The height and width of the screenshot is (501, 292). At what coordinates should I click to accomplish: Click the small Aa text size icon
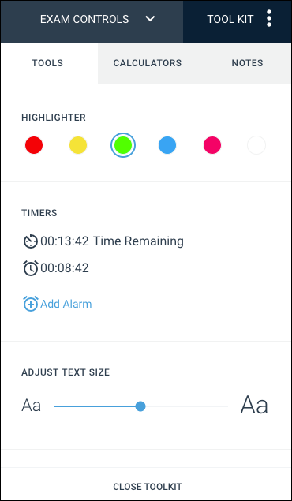32,406
